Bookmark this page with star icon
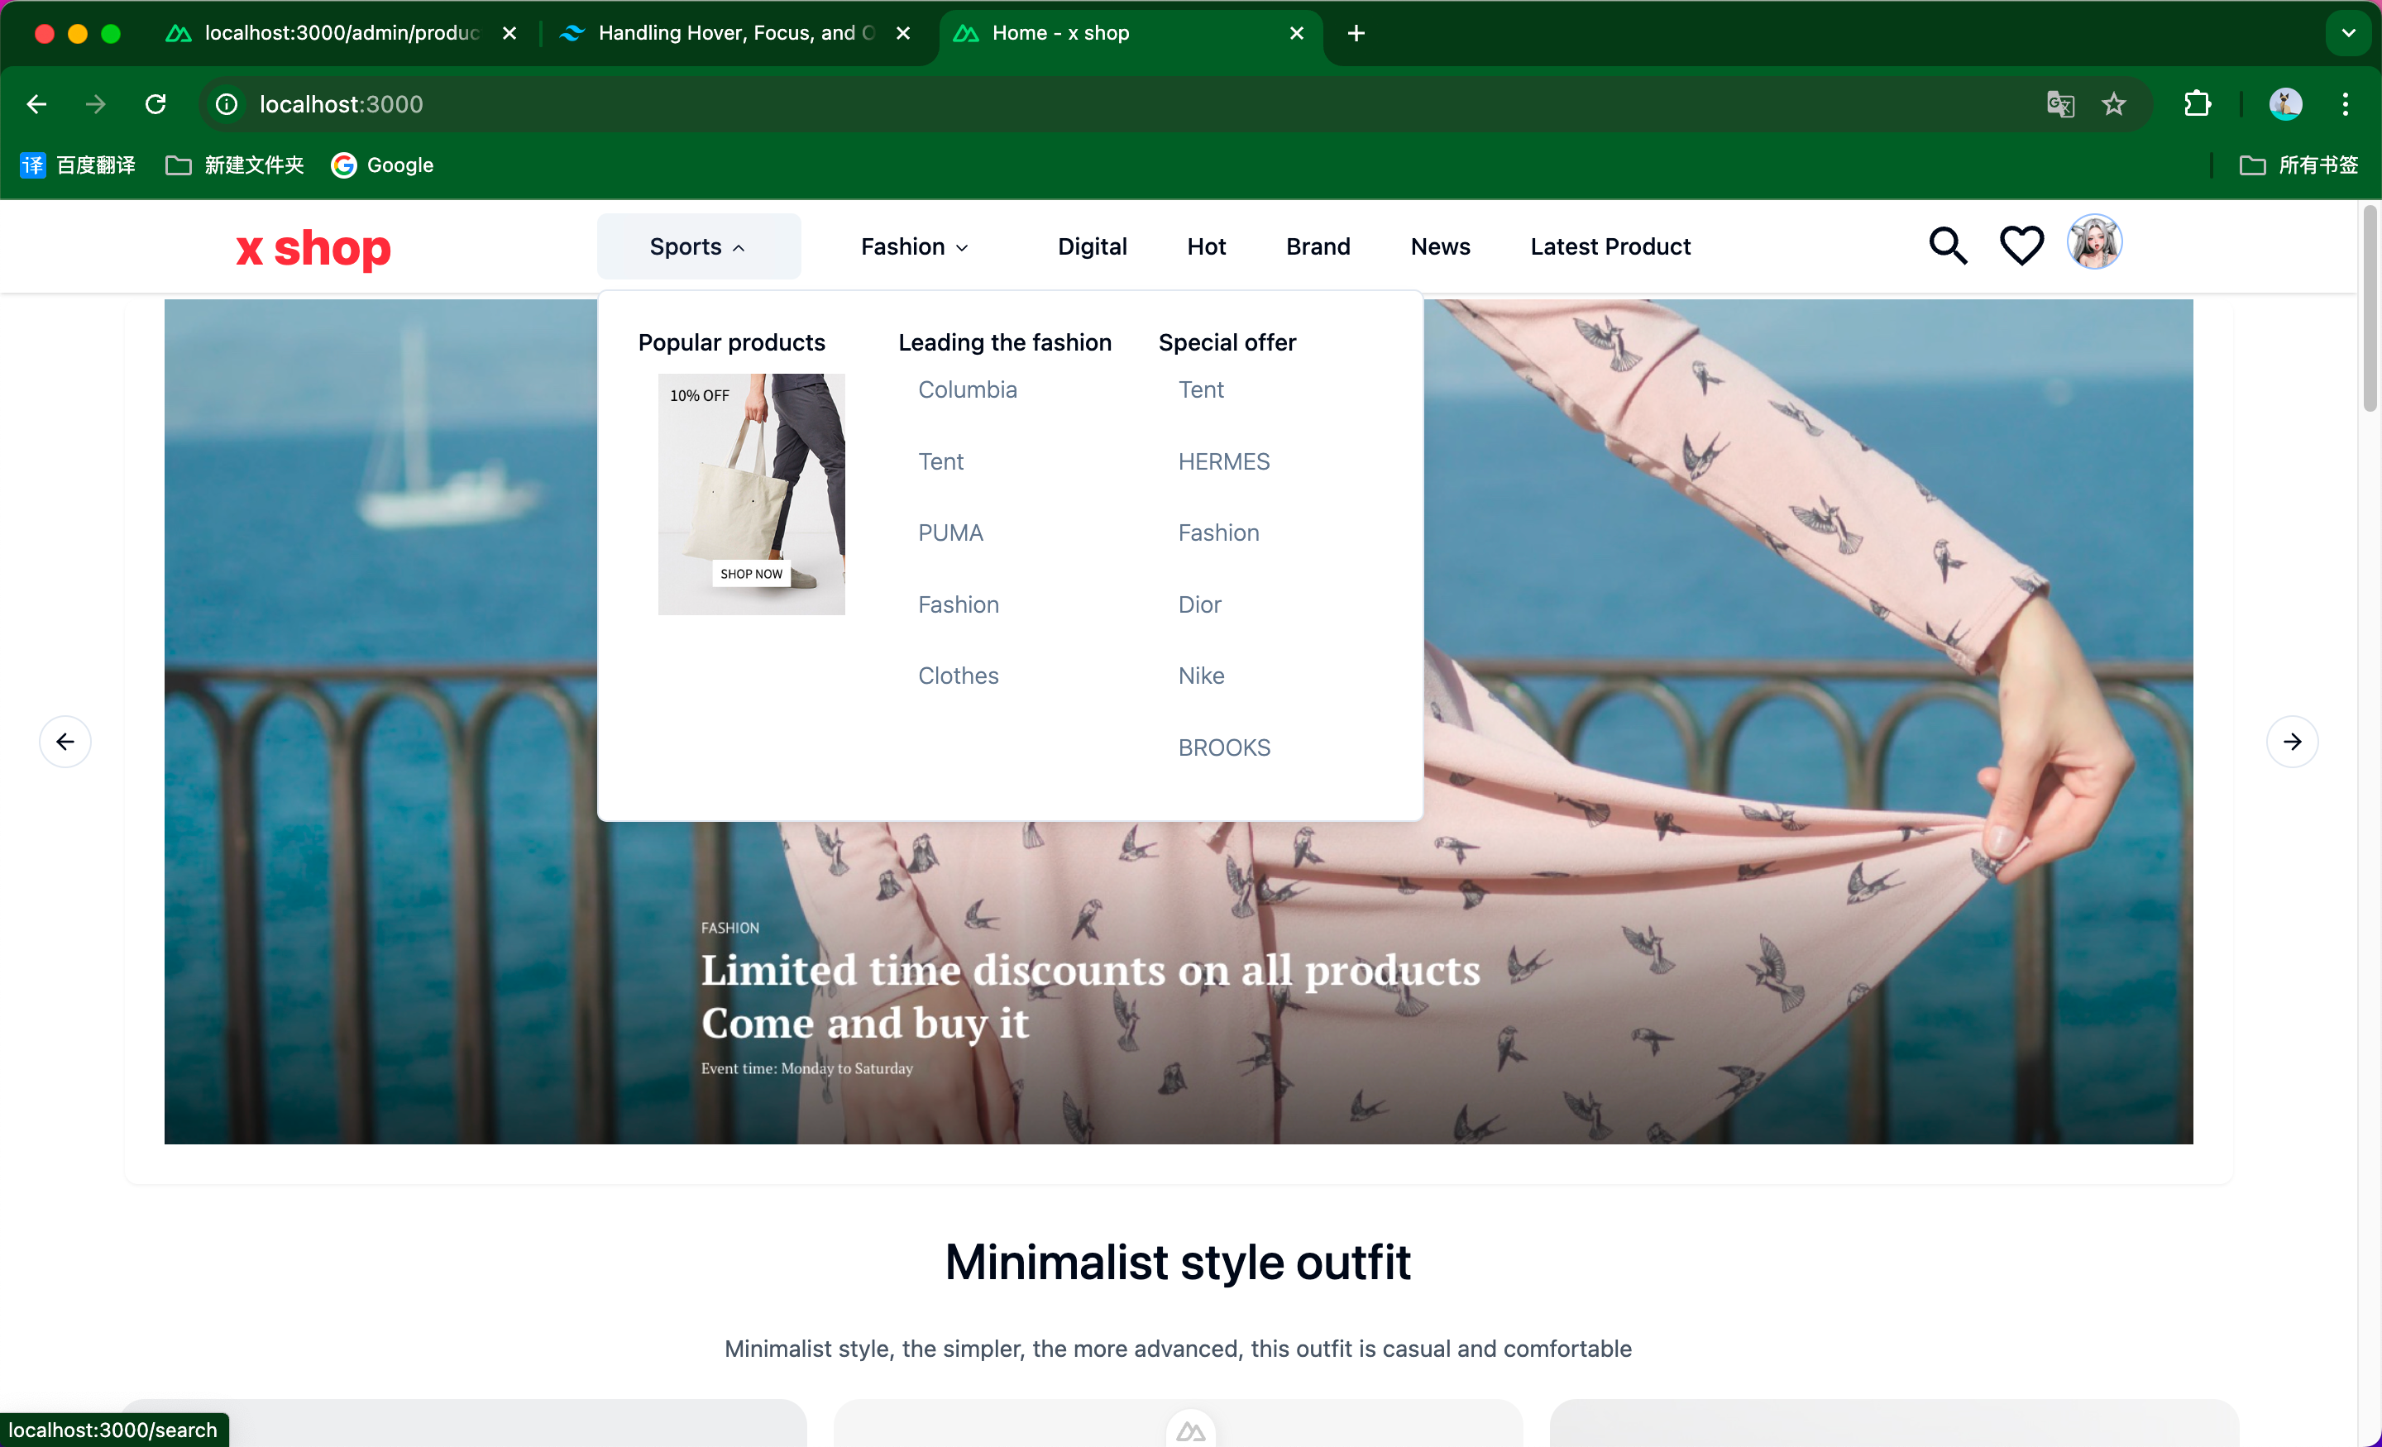This screenshot has height=1447, width=2382. [2113, 103]
